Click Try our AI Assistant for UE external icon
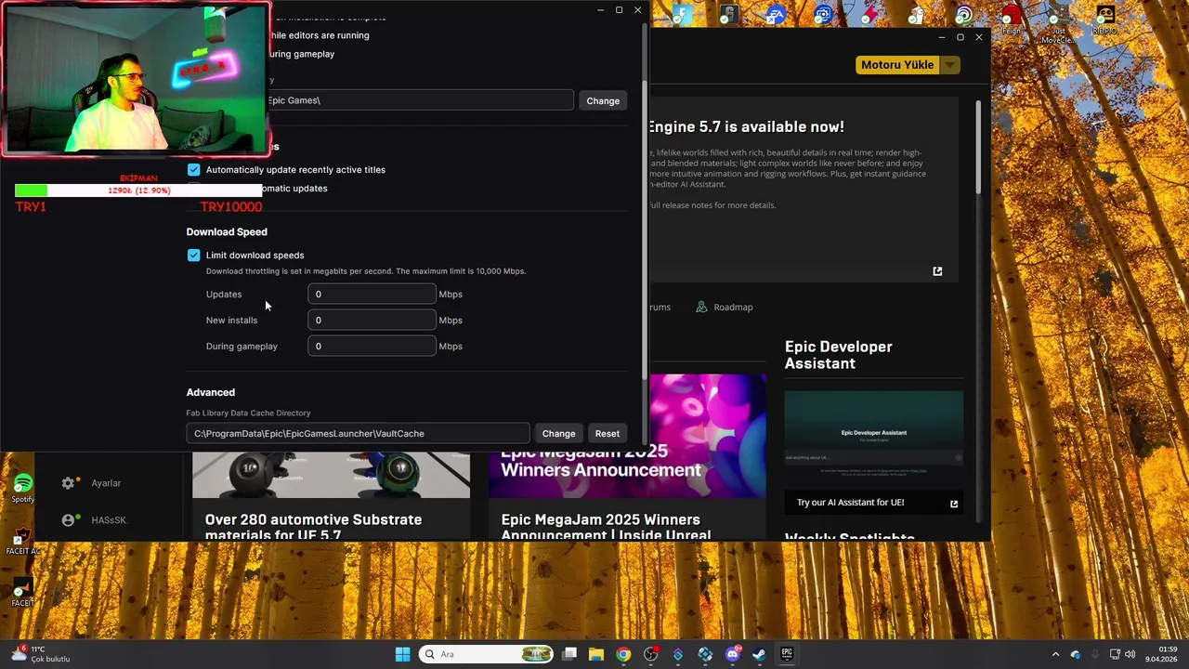Viewport: 1189px width, 669px height. [954, 504]
